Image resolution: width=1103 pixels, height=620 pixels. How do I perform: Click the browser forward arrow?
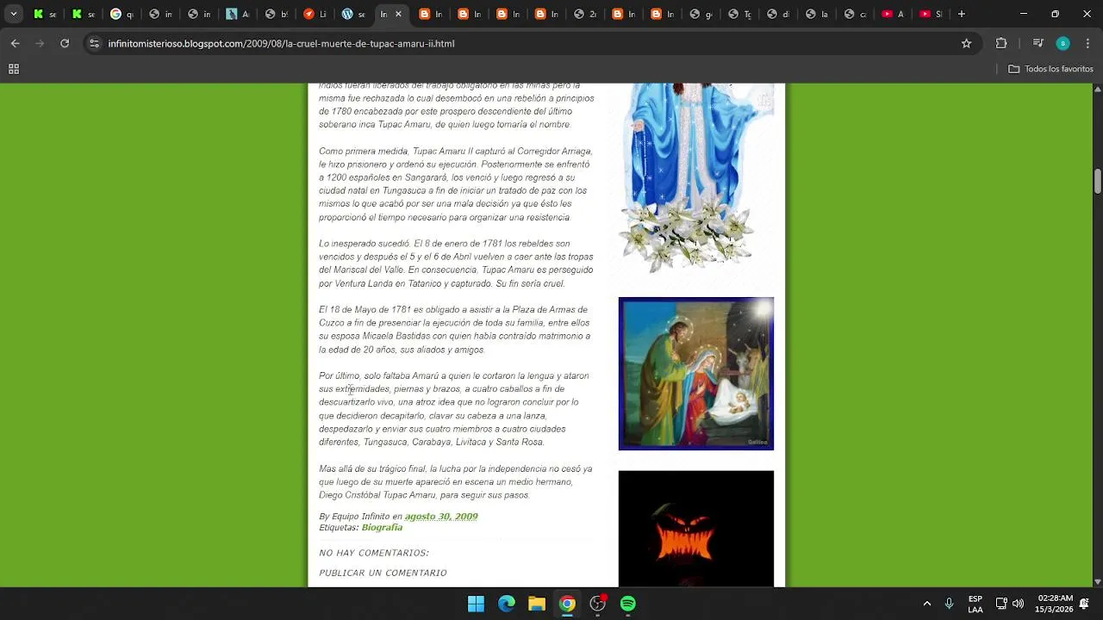[x=40, y=43]
